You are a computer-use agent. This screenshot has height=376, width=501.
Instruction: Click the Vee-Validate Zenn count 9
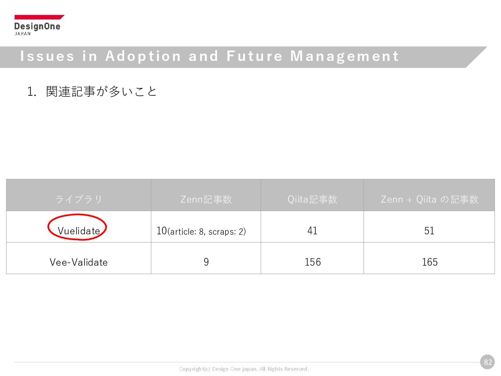(206, 262)
